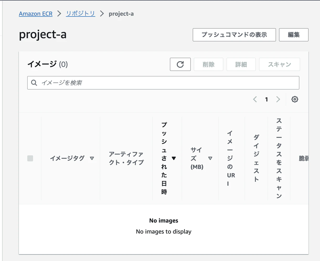Screen dimensions: 320x261
Task: Toggle the select-all images checkbox
Action: click(30, 158)
